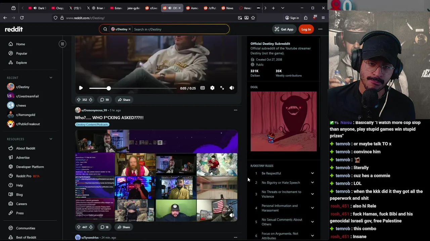The width and height of the screenshot is (430, 241).
Task: Open the post titled Who?..... WHO F*CKING ASKED???!!!
Action: [109, 117]
